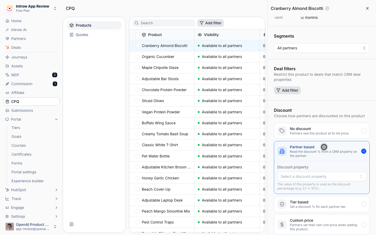Open the Commission icon in sidebar
376x235 pixels.
point(7,84)
